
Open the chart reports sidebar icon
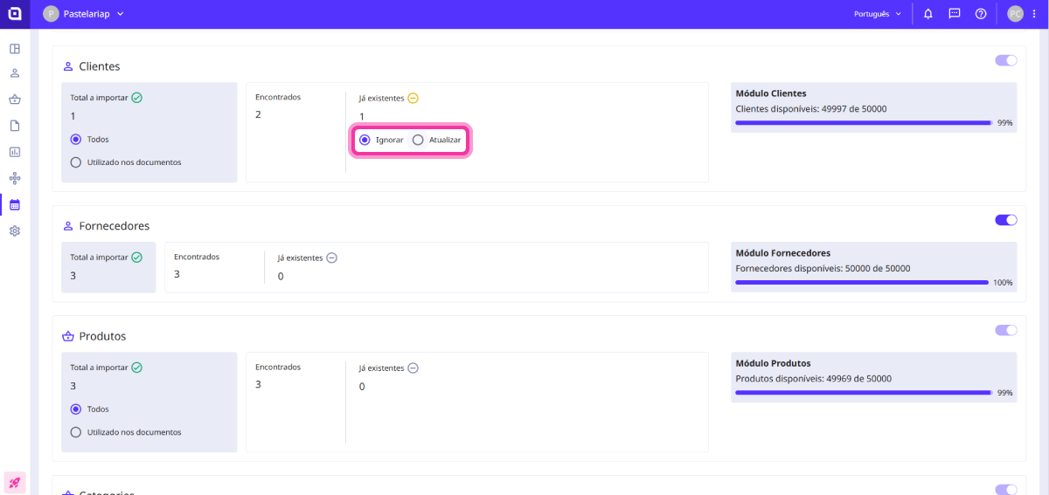pos(15,152)
